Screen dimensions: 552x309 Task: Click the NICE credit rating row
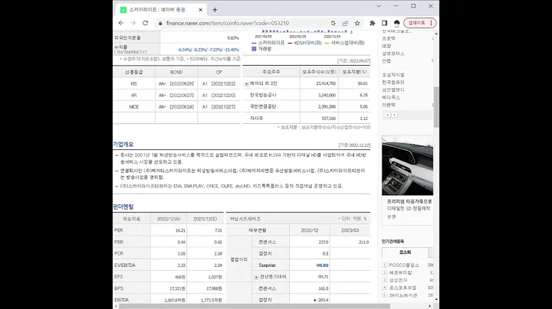pyautogui.click(x=176, y=107)
